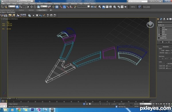Open the Named Selection Sets dropdown

click(x=83, y=6)
